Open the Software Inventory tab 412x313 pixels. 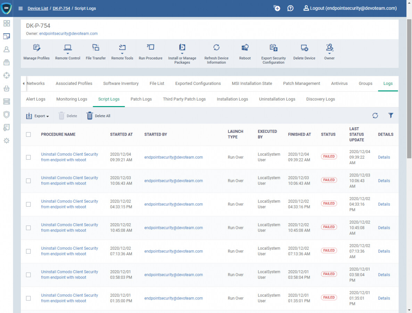[121, 83]
